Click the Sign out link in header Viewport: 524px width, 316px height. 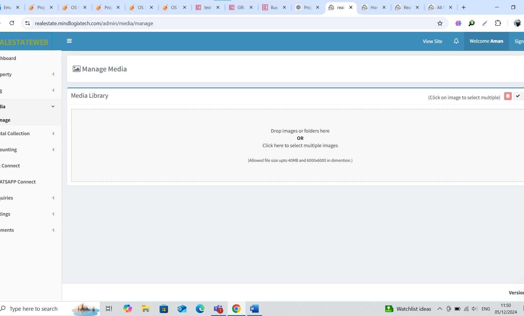[x=519, y=41]
